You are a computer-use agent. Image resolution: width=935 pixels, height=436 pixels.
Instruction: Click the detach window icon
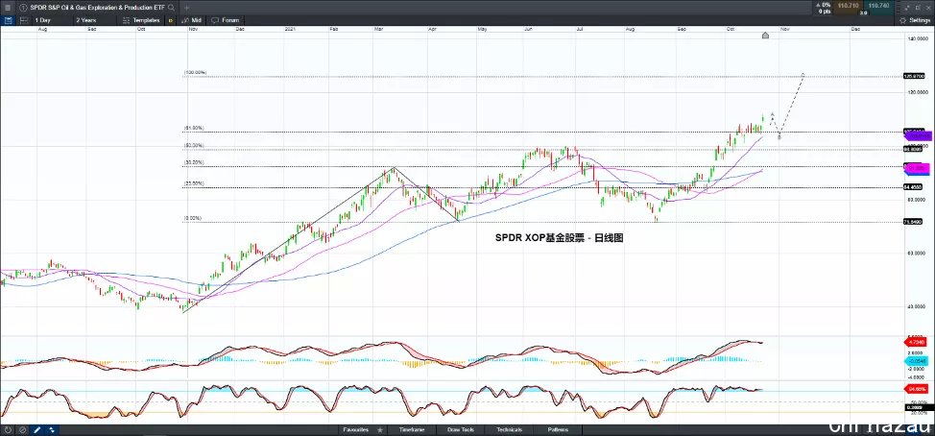[x=917, y=7]
